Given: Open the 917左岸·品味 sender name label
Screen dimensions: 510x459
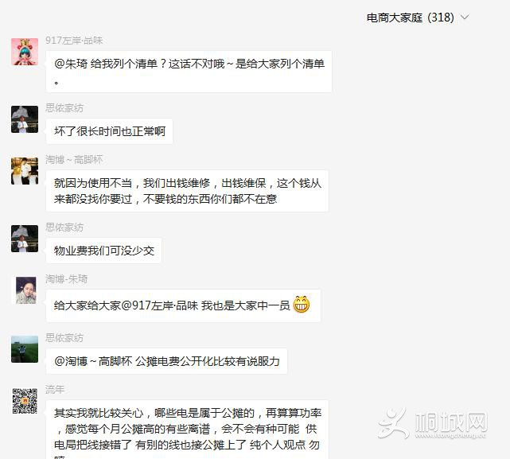Looking at the screenshot, I should click(74, 41).
